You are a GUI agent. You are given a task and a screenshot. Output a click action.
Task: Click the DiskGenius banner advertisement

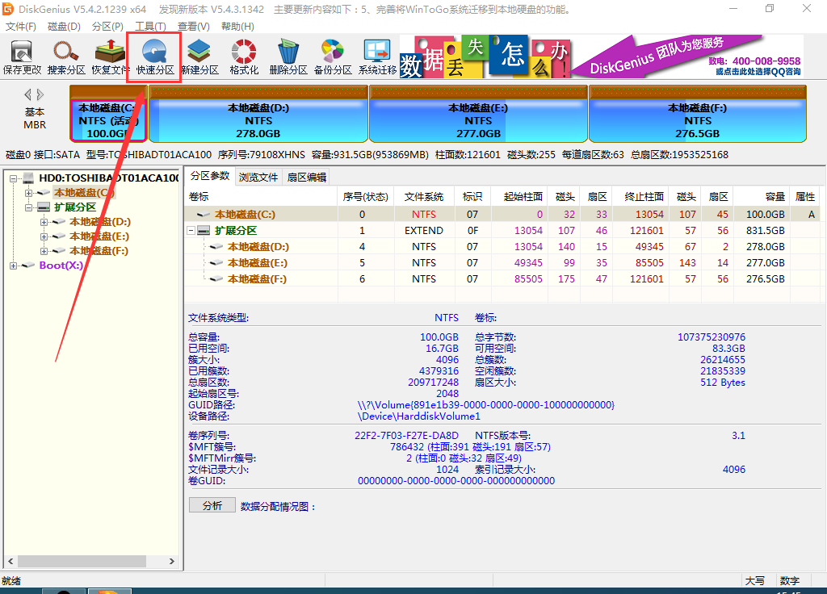601,56
